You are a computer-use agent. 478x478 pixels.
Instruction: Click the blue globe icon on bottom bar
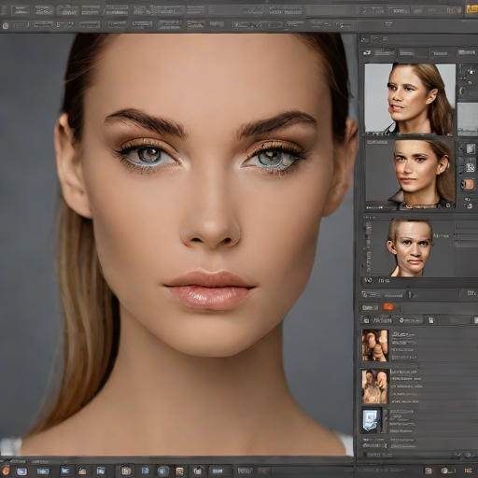point(163,471)
